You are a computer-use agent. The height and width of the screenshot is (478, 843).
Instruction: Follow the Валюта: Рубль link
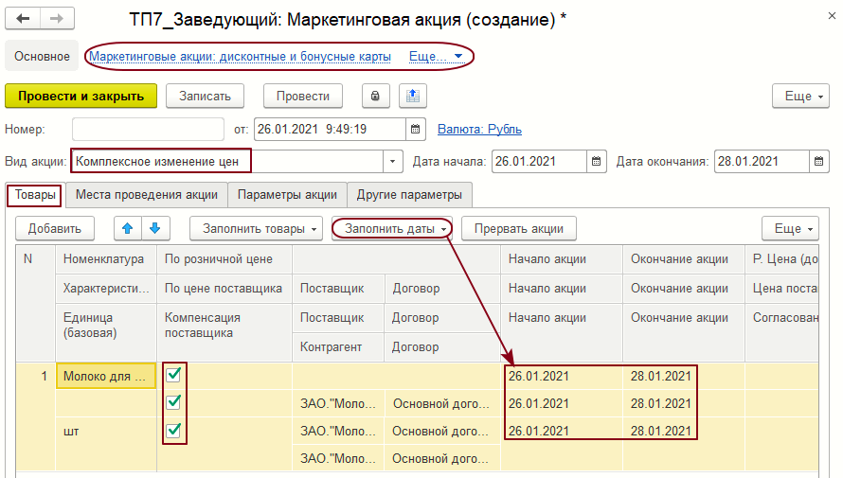479,129
